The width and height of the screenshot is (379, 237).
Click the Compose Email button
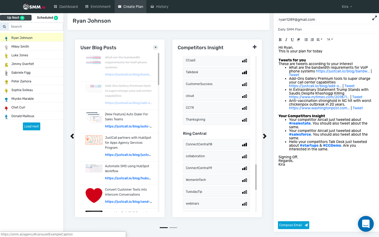[x=293, y=225]
